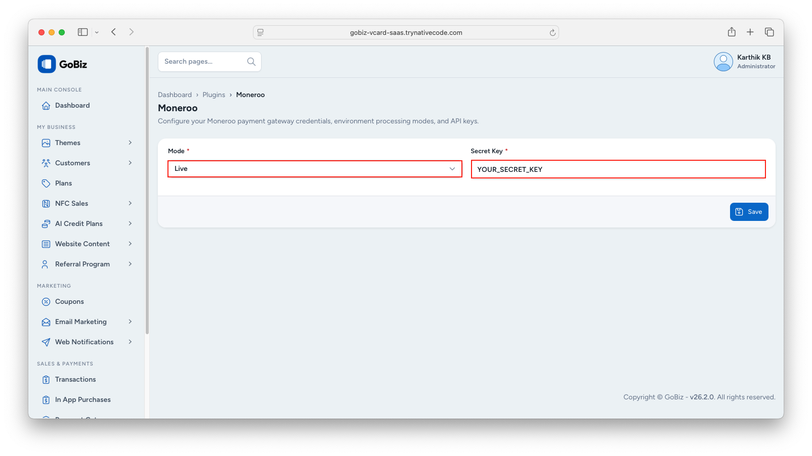Click the version text v26.2.0
The image size is (812, 456).
702,397
